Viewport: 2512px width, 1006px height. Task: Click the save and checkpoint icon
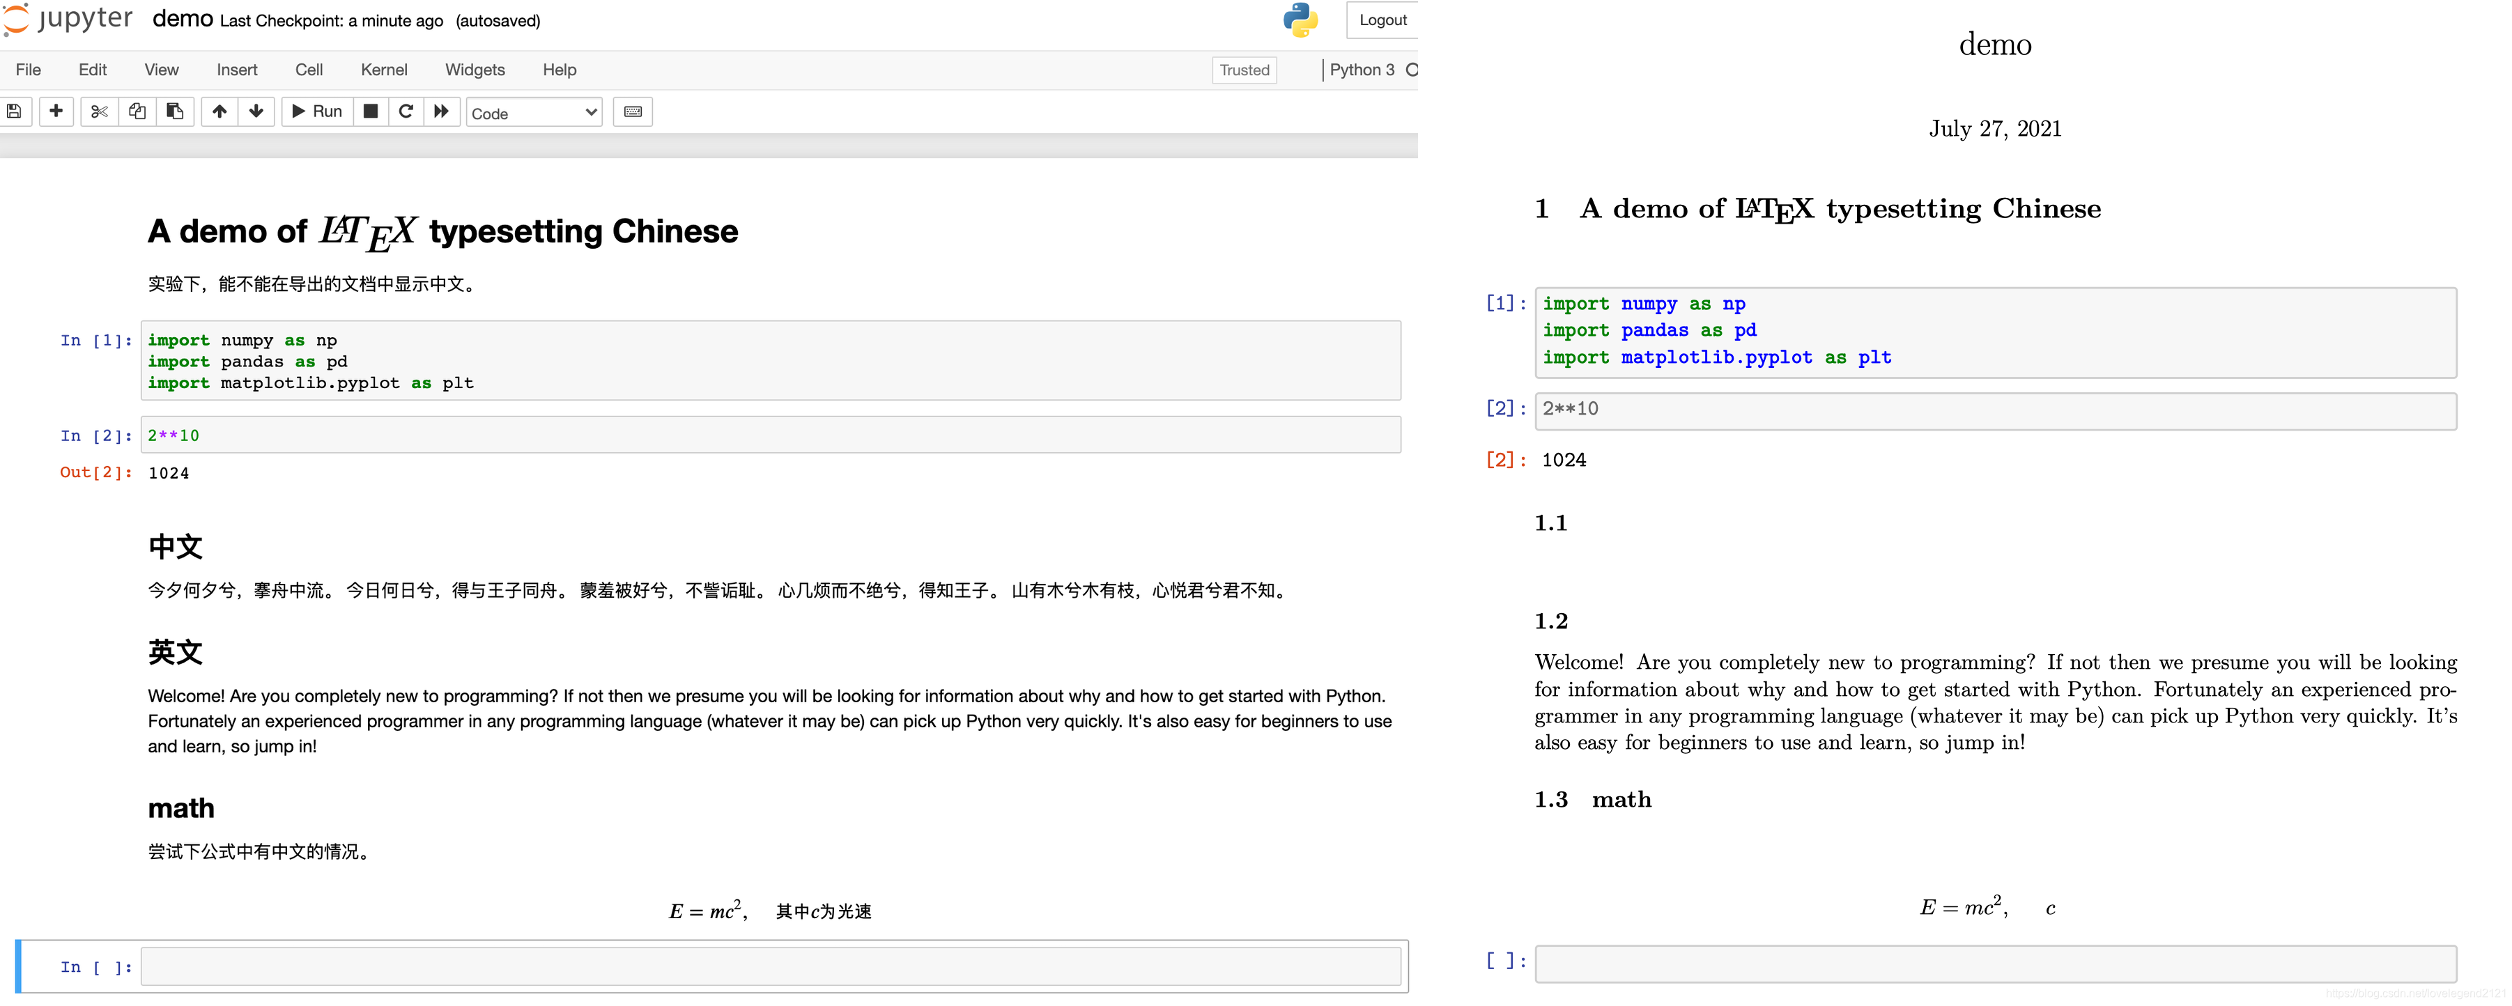[x=15, y=111]
